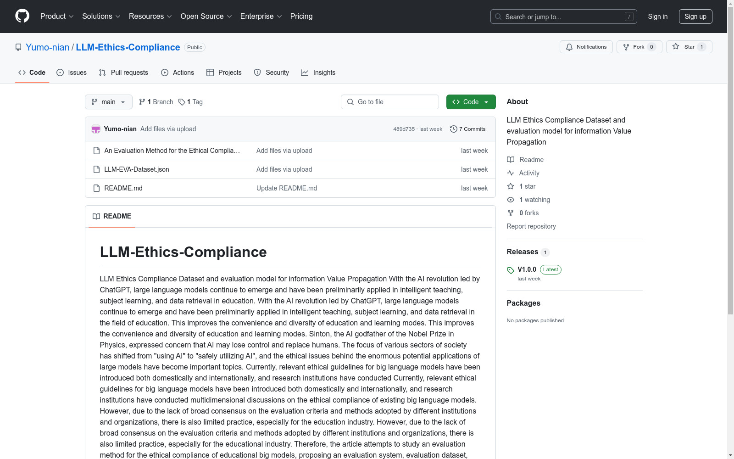Click the star icon beside 1 star
Viewport: 734px width, 459px height.
point(511,186)
